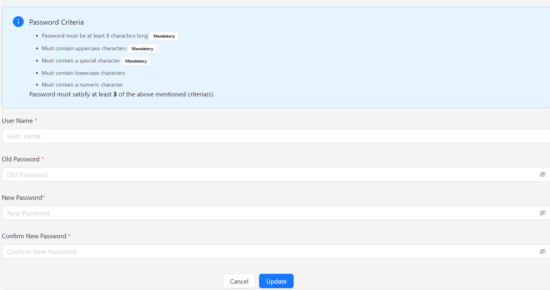The width and height of the screenshot is (550, 290).
Task: Click the Mandatory badge for special character rule
Action: (x=136, y=61)
